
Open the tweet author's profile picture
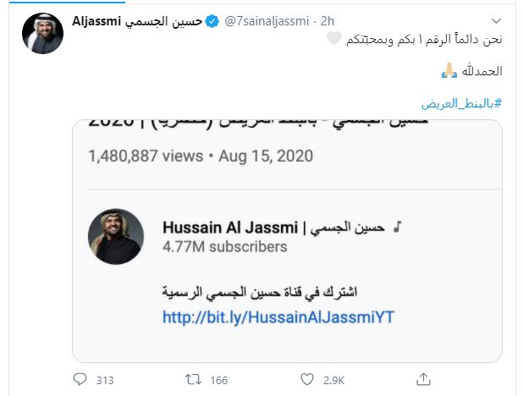coord(42,35)
